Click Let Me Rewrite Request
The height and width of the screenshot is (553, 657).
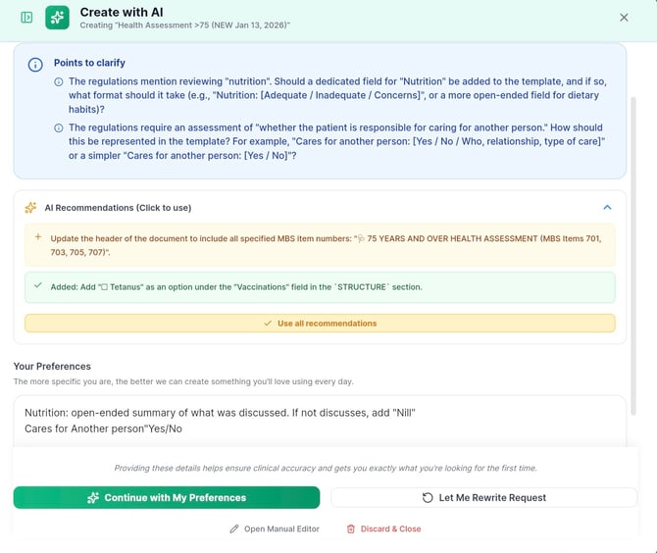tap(483, 497)
